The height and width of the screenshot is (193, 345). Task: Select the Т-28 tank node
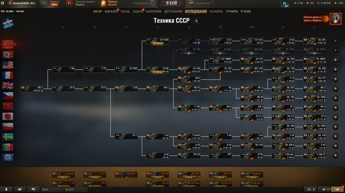click(126, 89)
